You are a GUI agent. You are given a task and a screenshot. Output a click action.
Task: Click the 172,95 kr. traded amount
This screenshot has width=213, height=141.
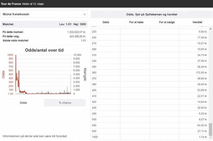(201, 73)
